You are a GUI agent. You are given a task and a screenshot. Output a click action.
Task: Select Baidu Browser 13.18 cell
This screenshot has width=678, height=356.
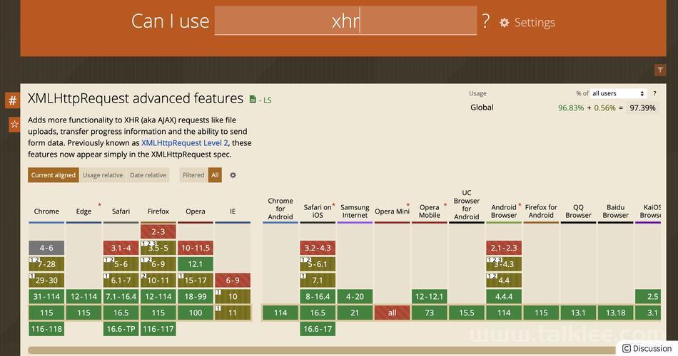point(615,313)
